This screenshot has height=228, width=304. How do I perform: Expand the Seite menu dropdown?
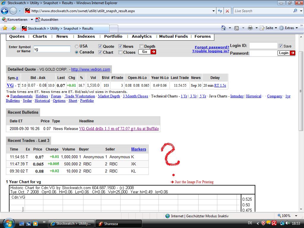[x=276, y=27]
